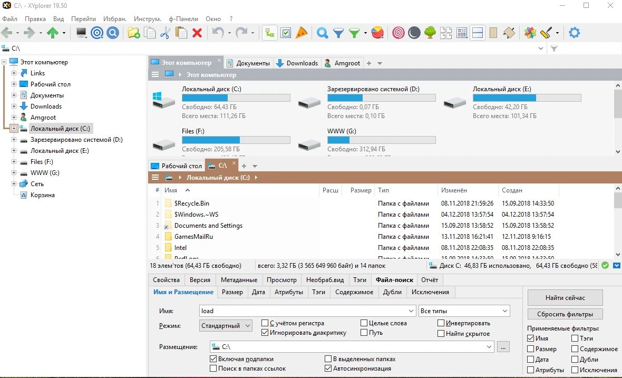Click the Copy toolbar icon

tap(150, 33)
